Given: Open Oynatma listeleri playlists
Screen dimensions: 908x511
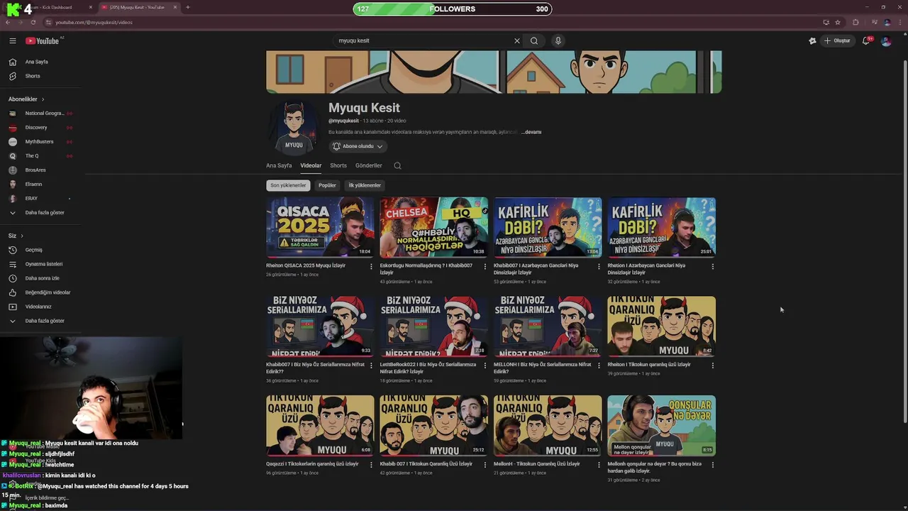Looking at the screenshot, I should [x=44, y=264].
